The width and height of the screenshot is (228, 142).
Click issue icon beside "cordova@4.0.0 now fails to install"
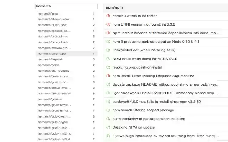tap(108, 102)
